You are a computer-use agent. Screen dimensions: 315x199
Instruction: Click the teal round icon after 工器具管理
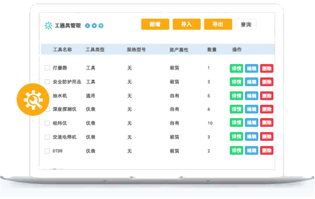point(101,26)
